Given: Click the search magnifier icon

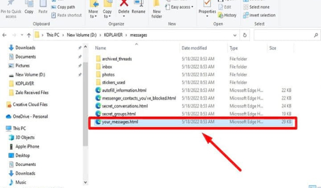Looking at the screenshot, I should point(316,35).
